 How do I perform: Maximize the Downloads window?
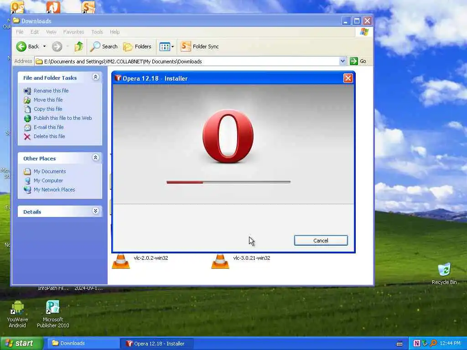pyautogui.click(x=357, y=21)
